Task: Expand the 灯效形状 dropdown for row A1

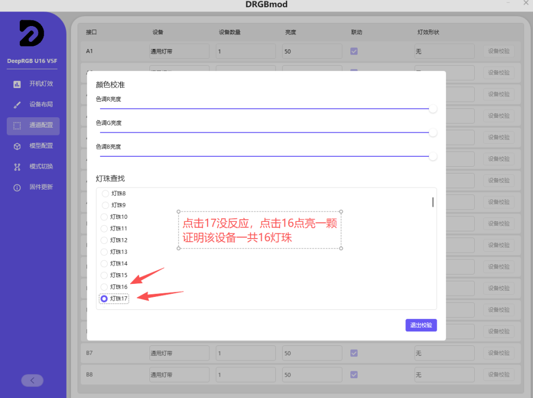Action: [444, 51]
